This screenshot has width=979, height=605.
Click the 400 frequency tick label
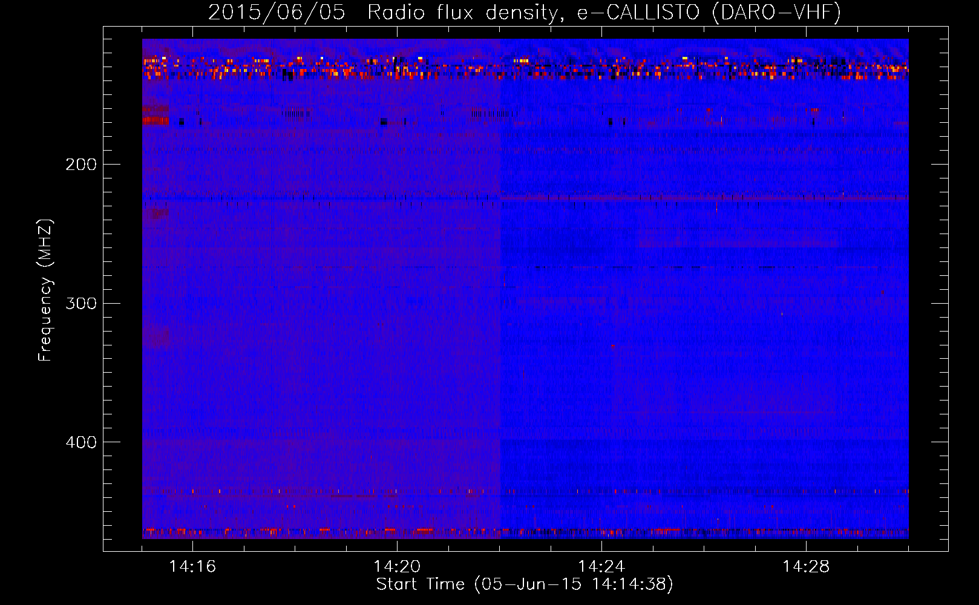click(x=81, y=442)
